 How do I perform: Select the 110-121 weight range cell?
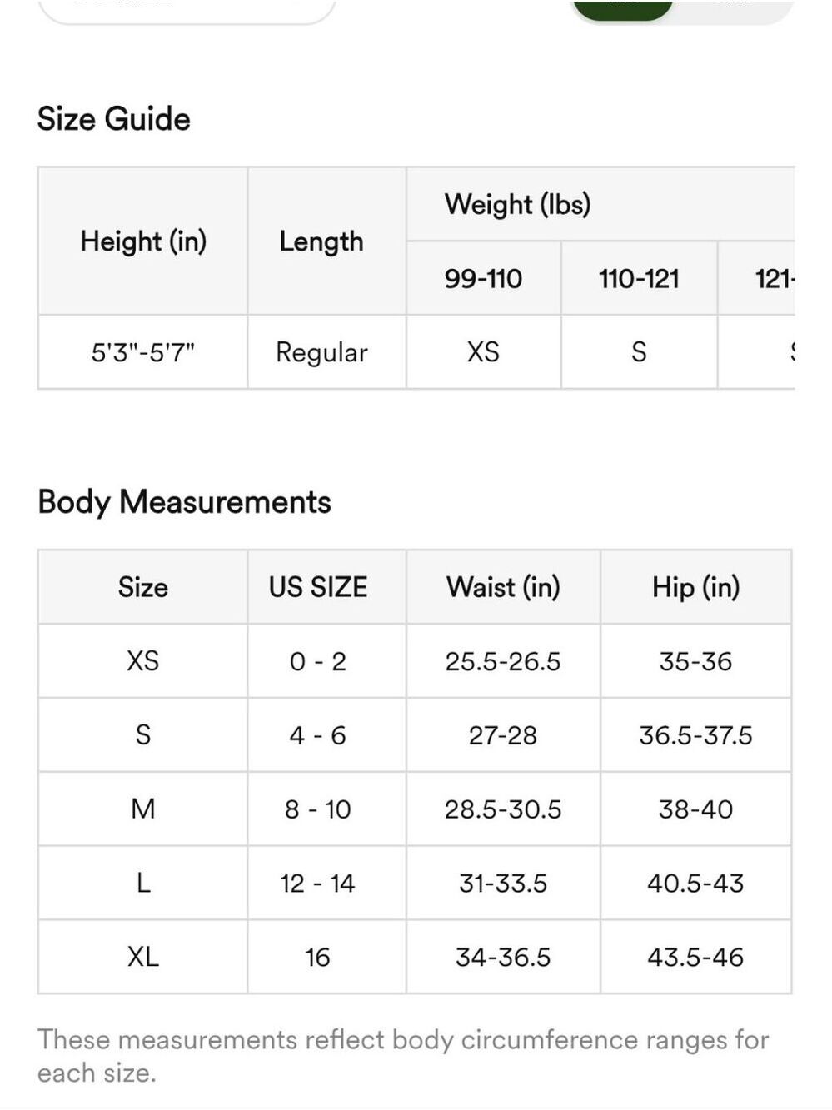[639, 279]
